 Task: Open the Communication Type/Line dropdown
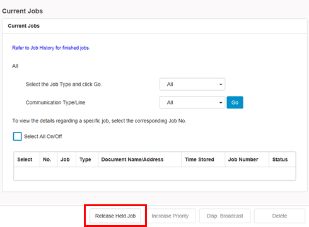coord(192,103)
